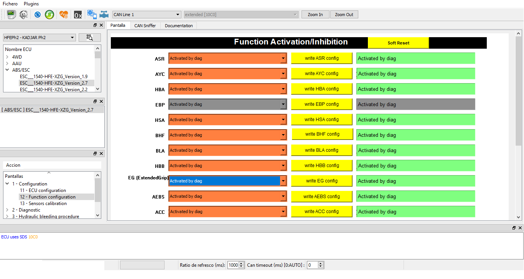Image resolution: width=524 pixels, height=279 pixels.
Task: Click the blue gear with hand icon
Action: pos(92,15)
